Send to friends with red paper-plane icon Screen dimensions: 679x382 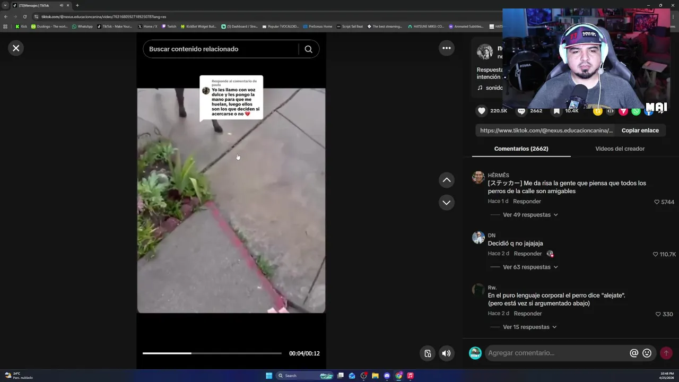(x=623, y=111)
